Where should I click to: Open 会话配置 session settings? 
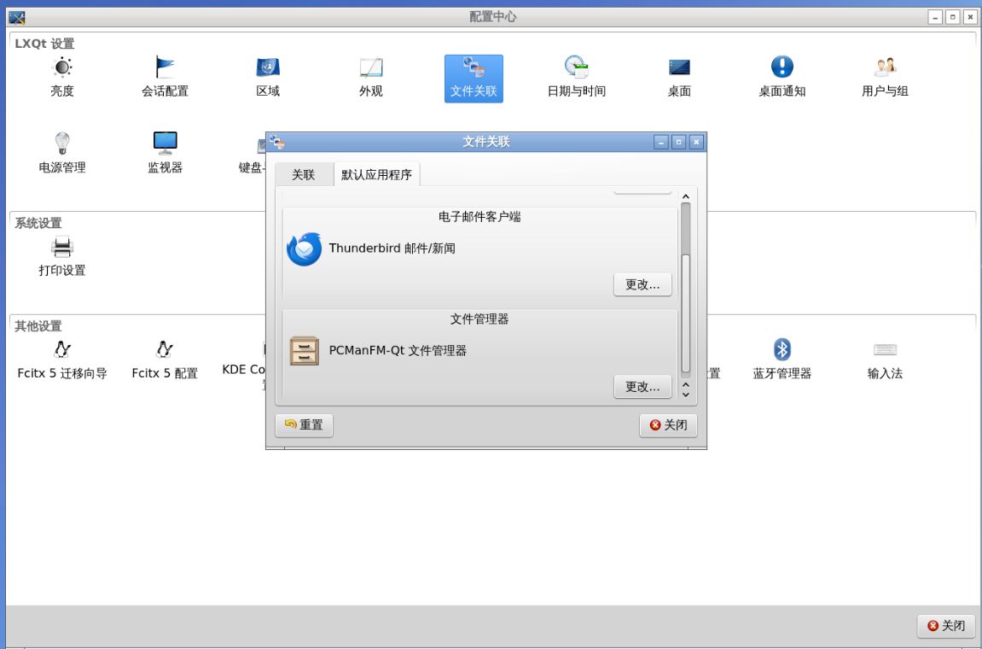pos(165,78)
